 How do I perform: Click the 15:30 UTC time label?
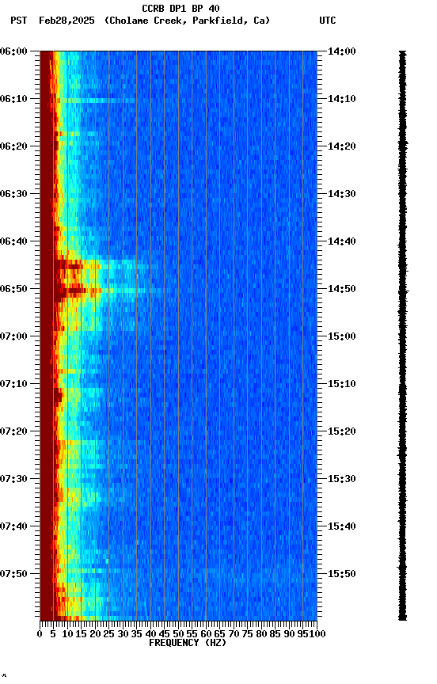342,479
